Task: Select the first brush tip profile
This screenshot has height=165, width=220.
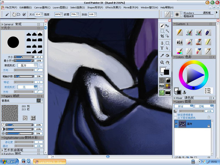Action: click(29, 34)
